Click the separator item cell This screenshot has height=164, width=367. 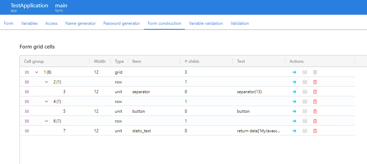141,92
